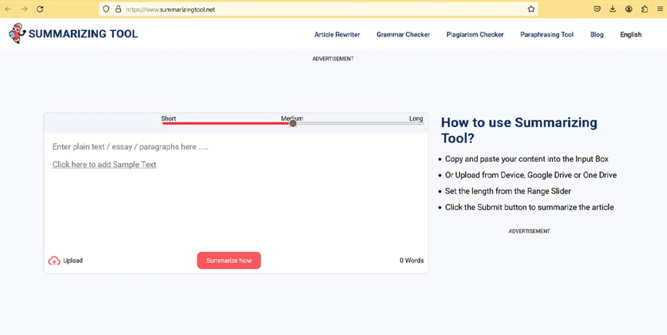
Task: Click the Summarize Now button
Action: (x=229, y=260)
